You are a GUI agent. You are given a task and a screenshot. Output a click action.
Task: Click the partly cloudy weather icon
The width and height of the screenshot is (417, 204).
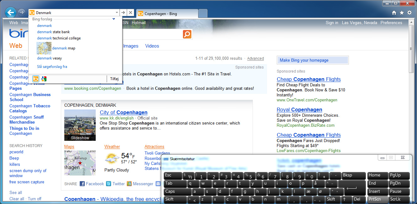coord(112,158)
